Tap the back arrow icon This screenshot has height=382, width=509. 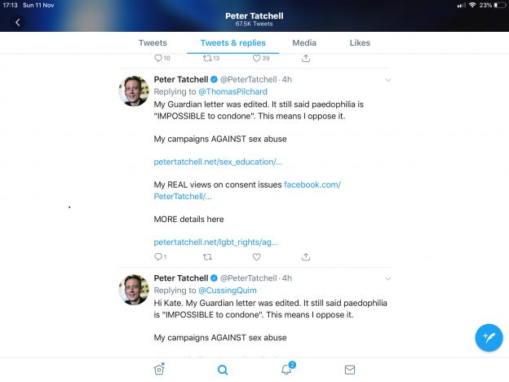(18, 22)
